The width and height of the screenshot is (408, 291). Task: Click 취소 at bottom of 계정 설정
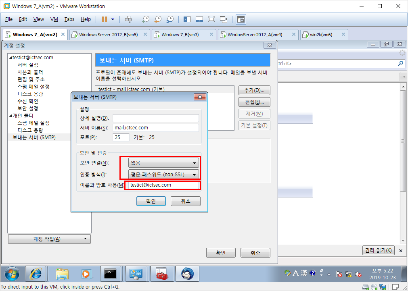pos(255,253)
